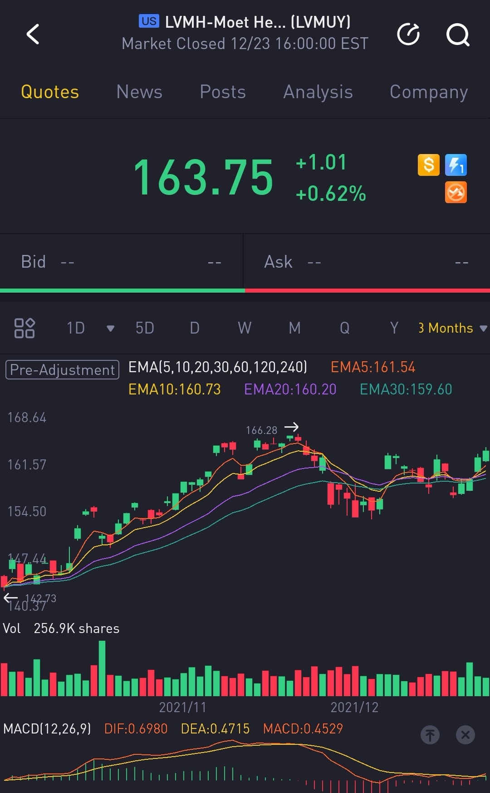This screenshot has width=490, height=793.
Task: Open the News tab
Action: (x=139, y=92)
